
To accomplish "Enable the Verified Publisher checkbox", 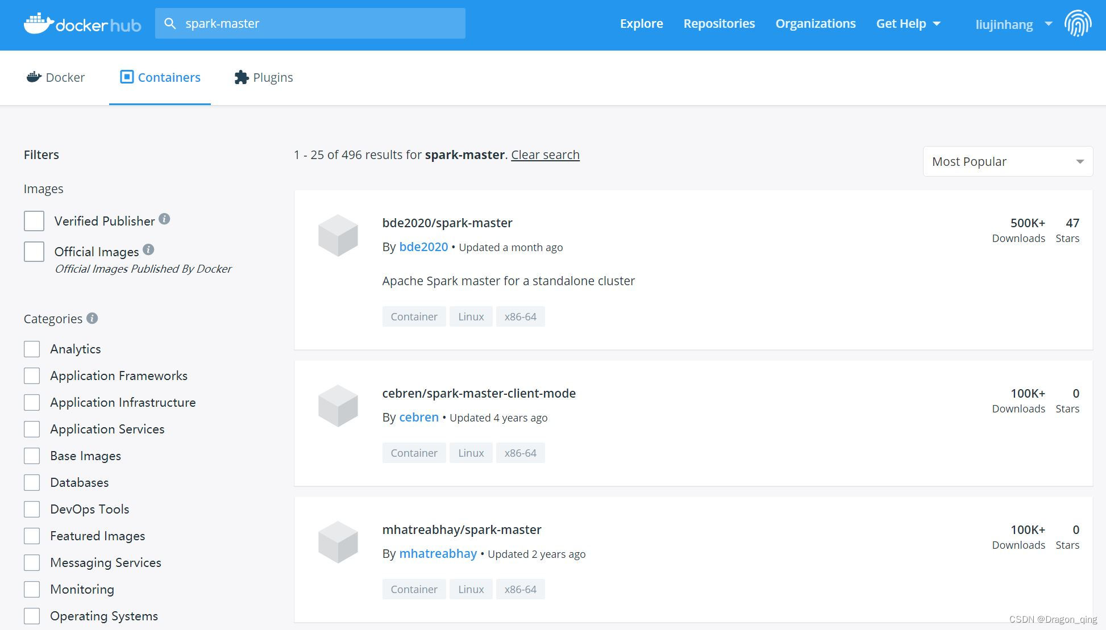I will click(34, 221).
